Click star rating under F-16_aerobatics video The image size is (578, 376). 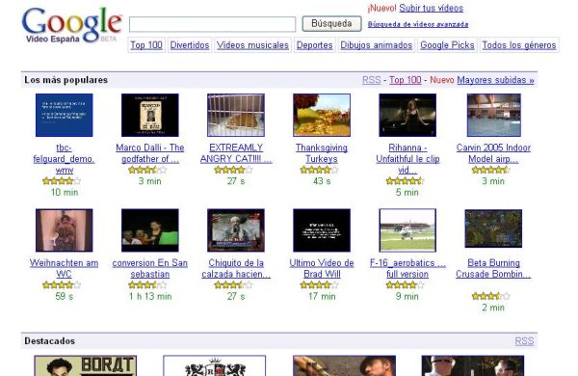406,285
